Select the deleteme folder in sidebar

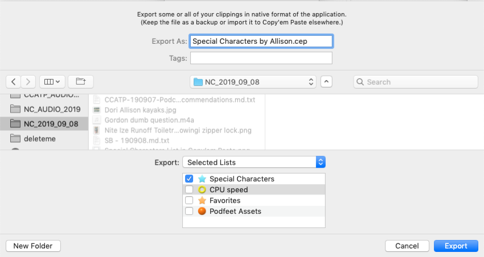coord(39,138)
